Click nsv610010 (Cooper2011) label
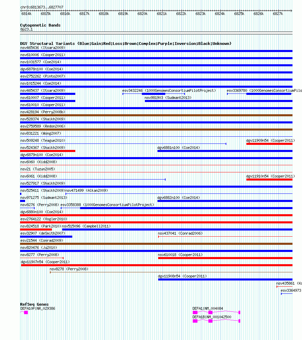Screen dimensions: 302x340 coord(43,105)
